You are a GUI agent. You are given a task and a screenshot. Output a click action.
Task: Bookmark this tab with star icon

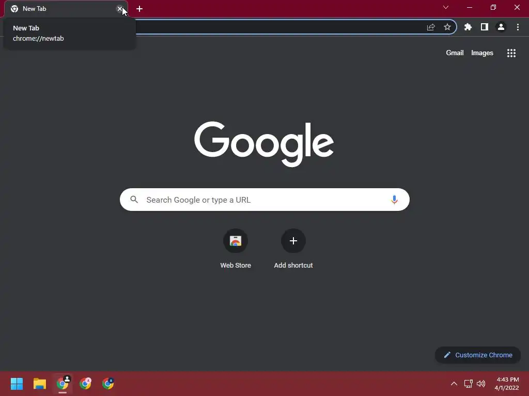coord(447,27)
